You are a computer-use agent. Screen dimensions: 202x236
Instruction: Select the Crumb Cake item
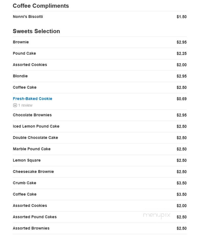pos(25,183)
